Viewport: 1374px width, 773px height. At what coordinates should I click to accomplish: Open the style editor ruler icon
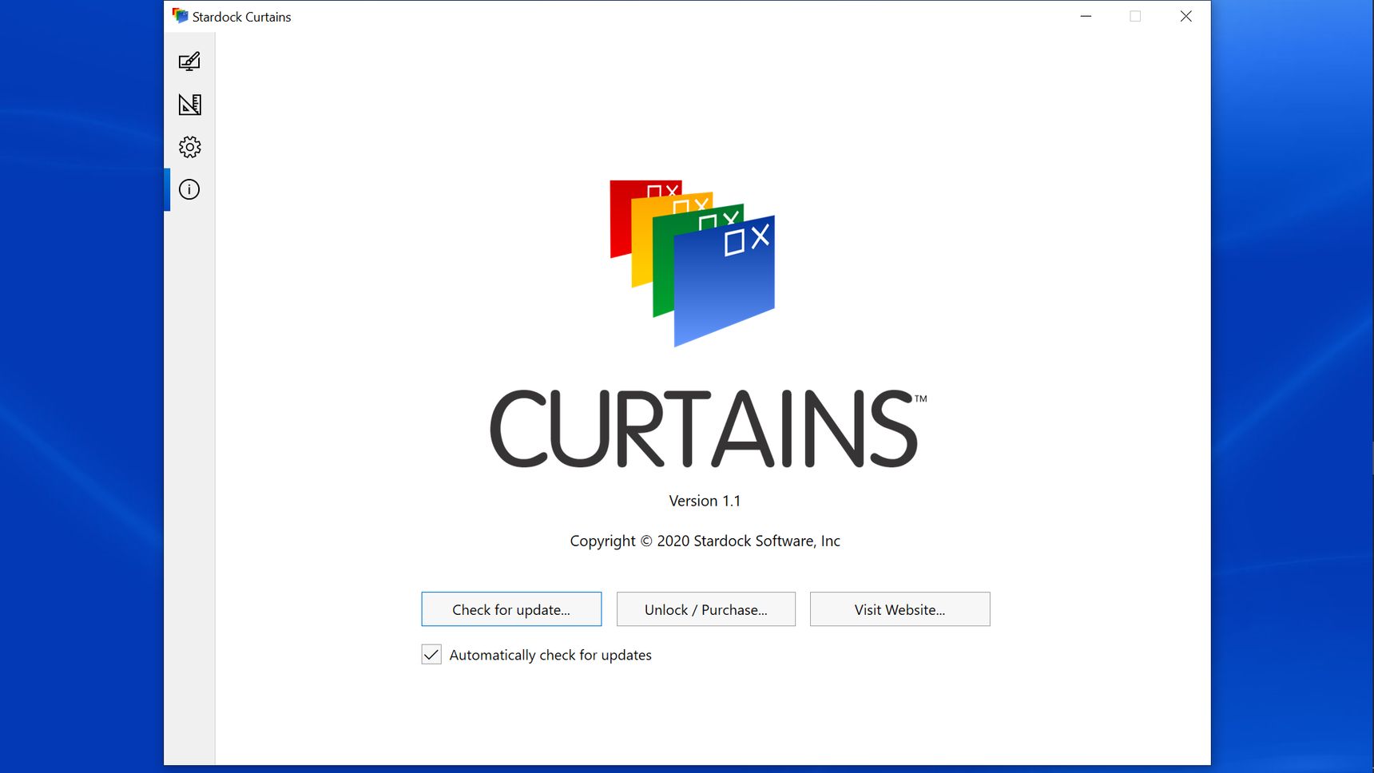tap(189, 105)
